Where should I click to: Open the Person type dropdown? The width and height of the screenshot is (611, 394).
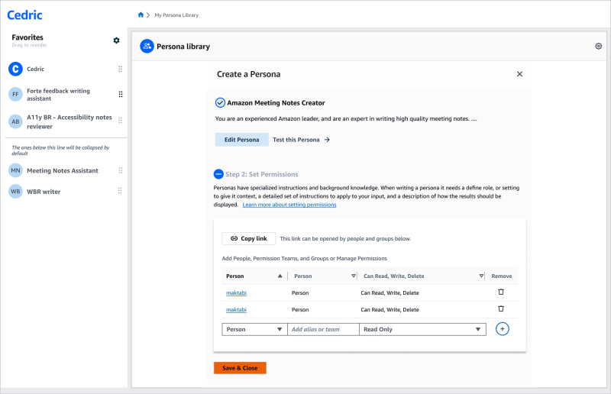[254, 330]
